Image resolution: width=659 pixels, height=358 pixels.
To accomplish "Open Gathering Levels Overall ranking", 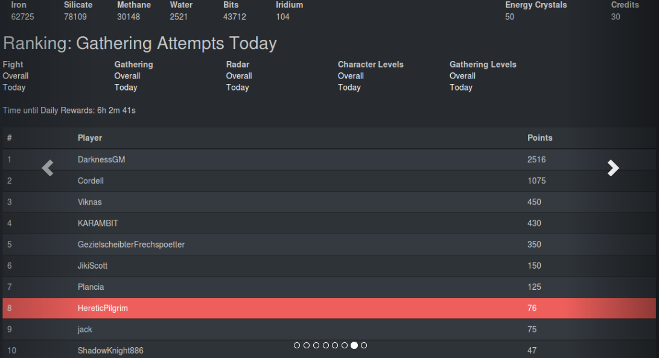I will click(463, 76).
